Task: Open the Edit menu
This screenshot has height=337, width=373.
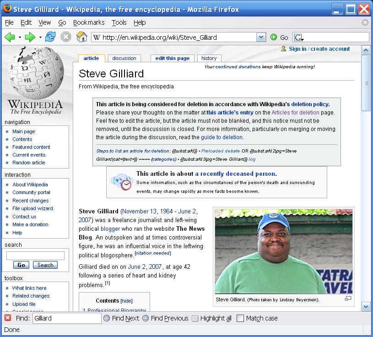Action: [x=26, y=22]
